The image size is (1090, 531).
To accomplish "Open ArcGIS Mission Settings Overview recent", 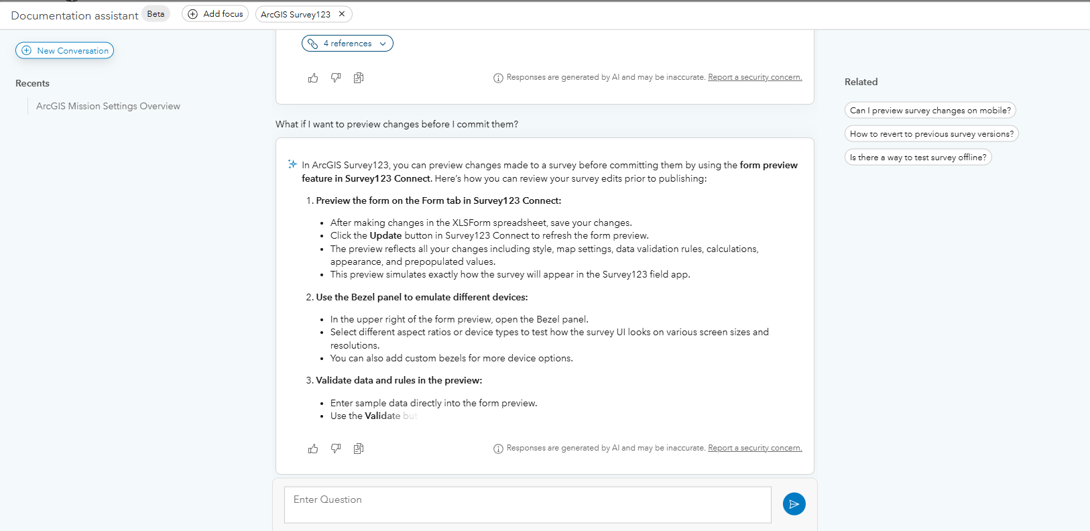I will (108, 106).
